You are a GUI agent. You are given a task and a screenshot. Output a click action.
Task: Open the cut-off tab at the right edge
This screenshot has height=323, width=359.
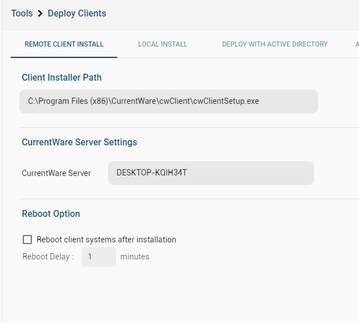pyautogui.click(x=356, y=44)
